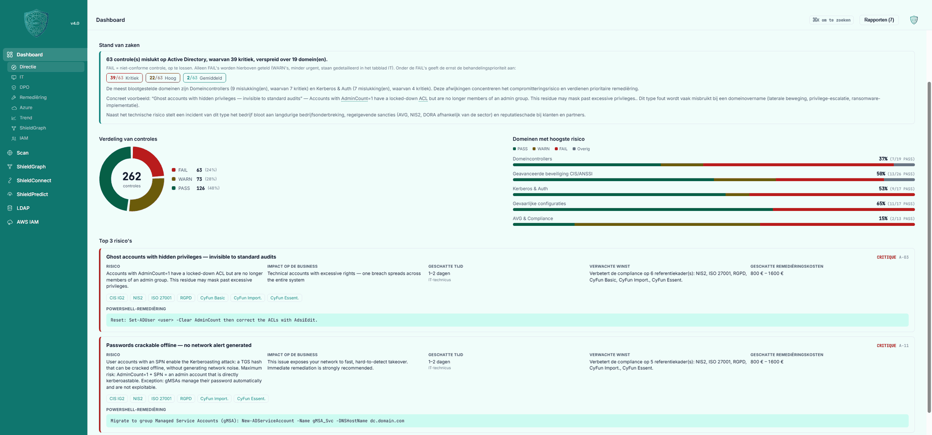Open the Directie dashboard tab
Screen dimensions: 932x435
pos(46,67)
